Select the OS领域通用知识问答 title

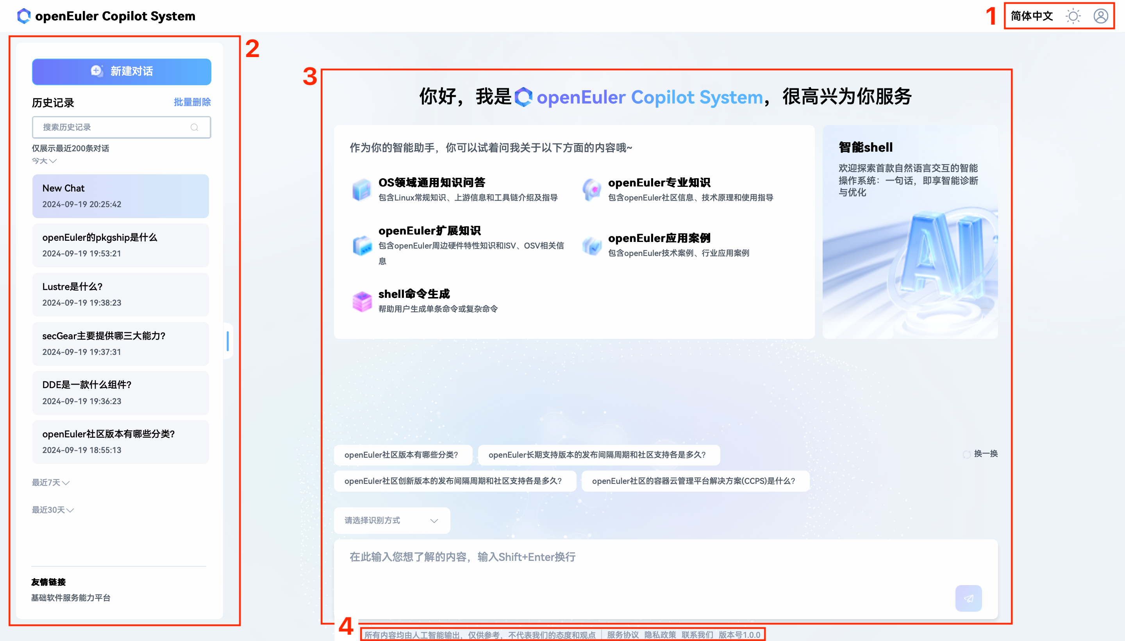(432, 182)
